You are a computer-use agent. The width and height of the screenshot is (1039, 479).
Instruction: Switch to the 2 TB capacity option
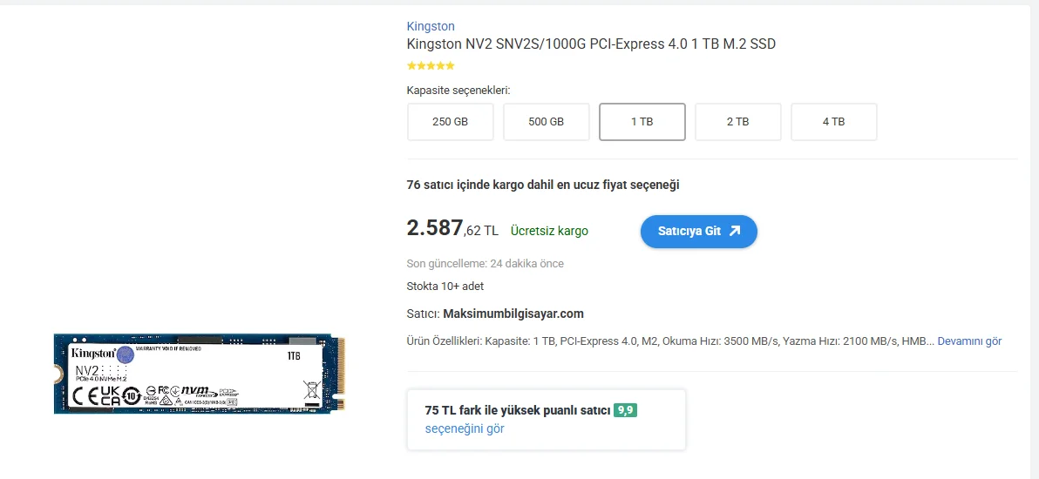click(x=738, y=122)
